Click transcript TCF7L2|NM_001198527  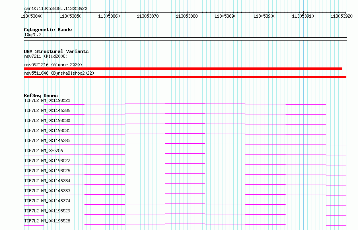coord(47,161)
